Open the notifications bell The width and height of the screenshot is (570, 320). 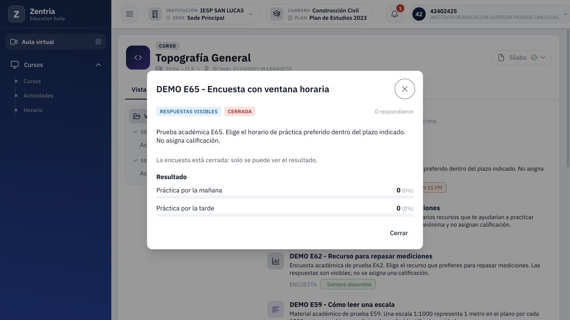click(395, 14)
